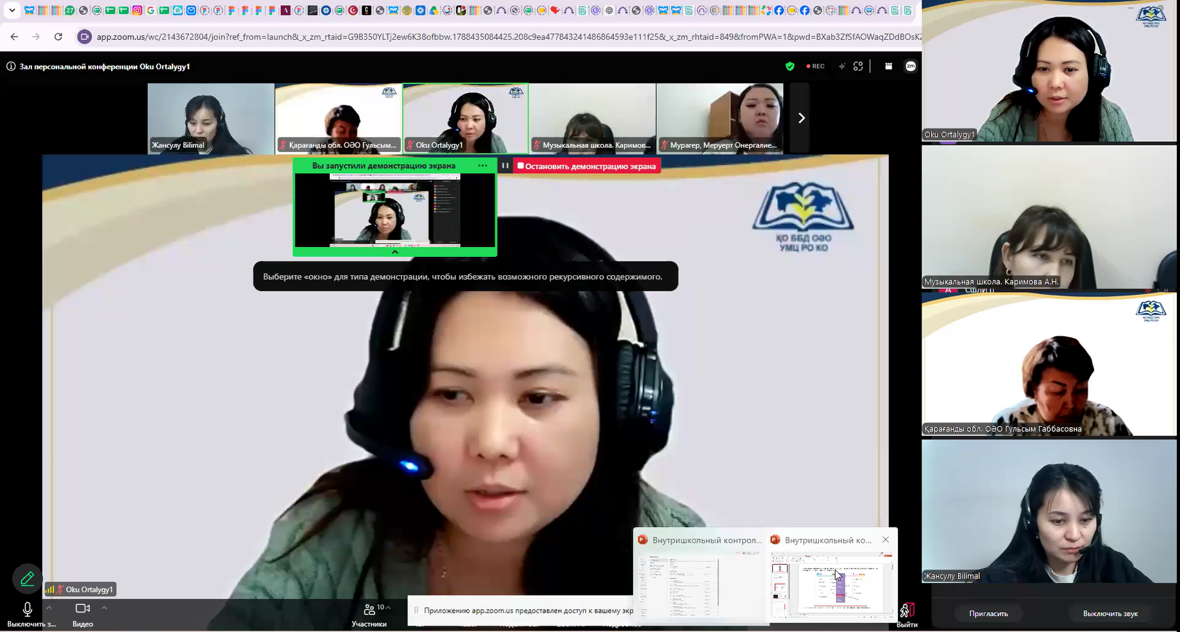Open the zm Zoom profile icon
Screen dimensions: 1180x632
911,66
